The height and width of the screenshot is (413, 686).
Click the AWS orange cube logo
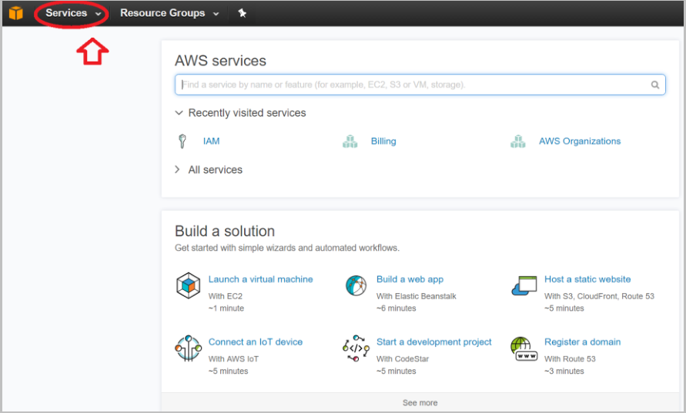click(15, 13)
